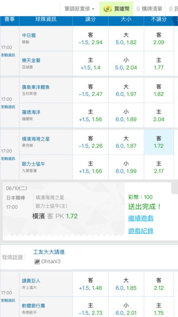Pick under 6.0, 1.89 for 羅德海洋 game
This screenshot has width=178, height=317.
[x=126, y=115]
